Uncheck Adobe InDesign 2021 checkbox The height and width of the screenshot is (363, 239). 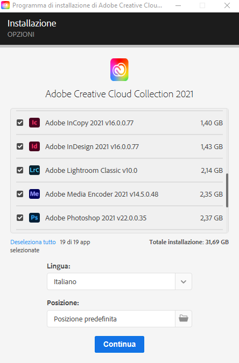20,146
